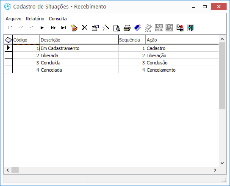
Task: Click the delete record X icon
Action: [85, 28]
